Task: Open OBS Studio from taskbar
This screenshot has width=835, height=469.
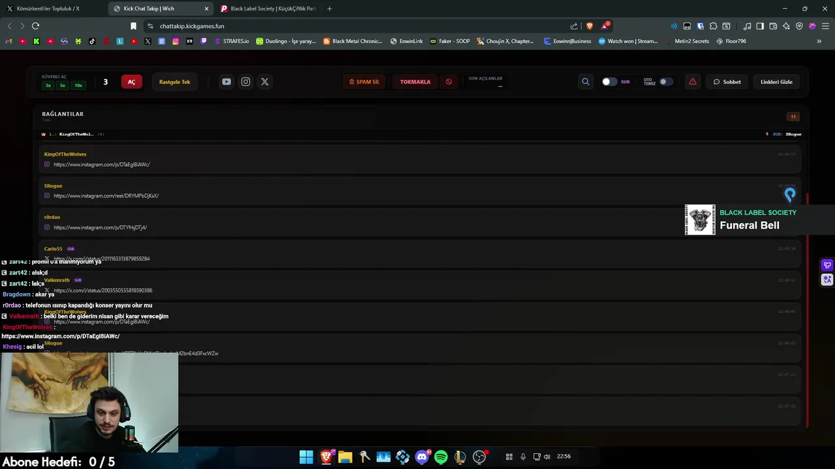Action: coord(479,457)
